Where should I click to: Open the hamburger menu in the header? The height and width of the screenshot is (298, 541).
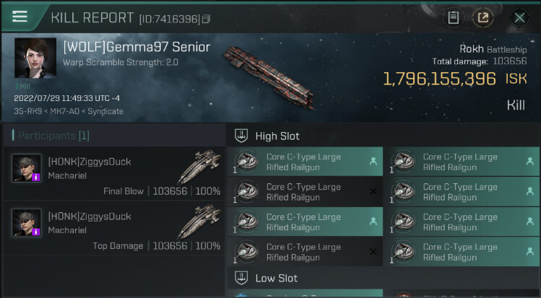point(20,16)
